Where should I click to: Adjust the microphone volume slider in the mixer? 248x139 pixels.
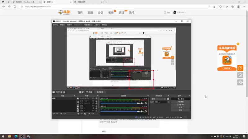point(120,103)
